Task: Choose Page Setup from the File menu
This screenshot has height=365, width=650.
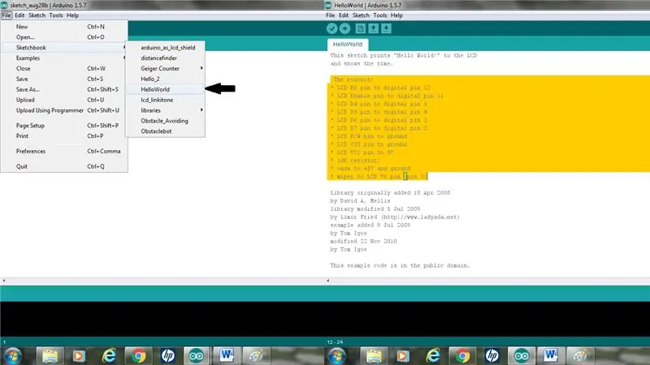Action: (x=64, y=126)
